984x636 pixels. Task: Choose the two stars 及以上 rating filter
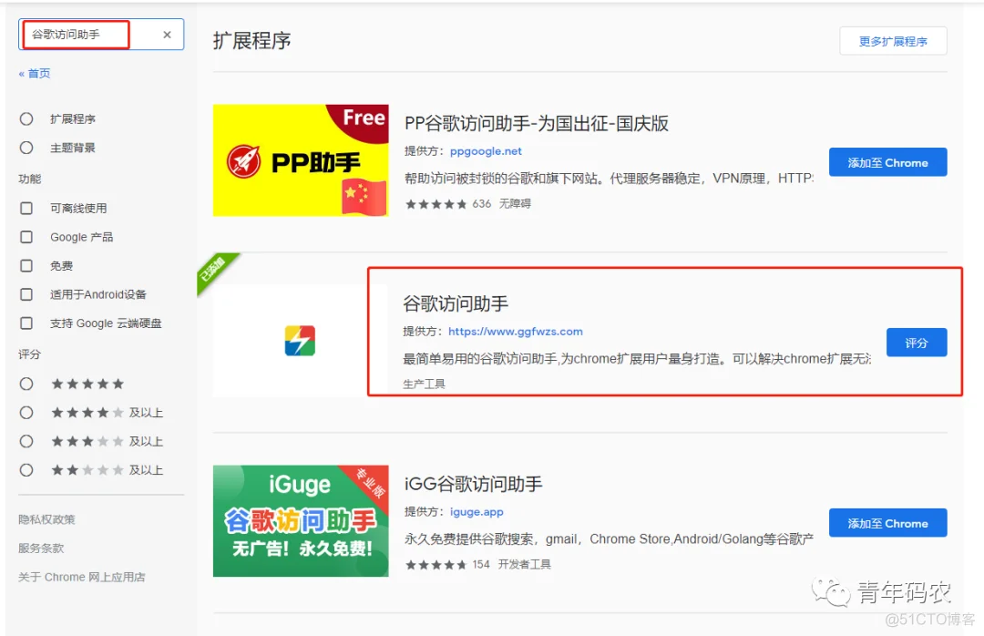[x=26, y=470]
